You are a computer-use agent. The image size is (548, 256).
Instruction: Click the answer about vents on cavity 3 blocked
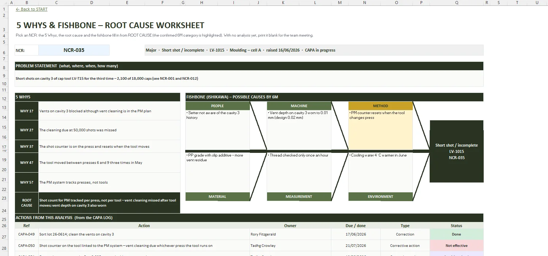109,111
